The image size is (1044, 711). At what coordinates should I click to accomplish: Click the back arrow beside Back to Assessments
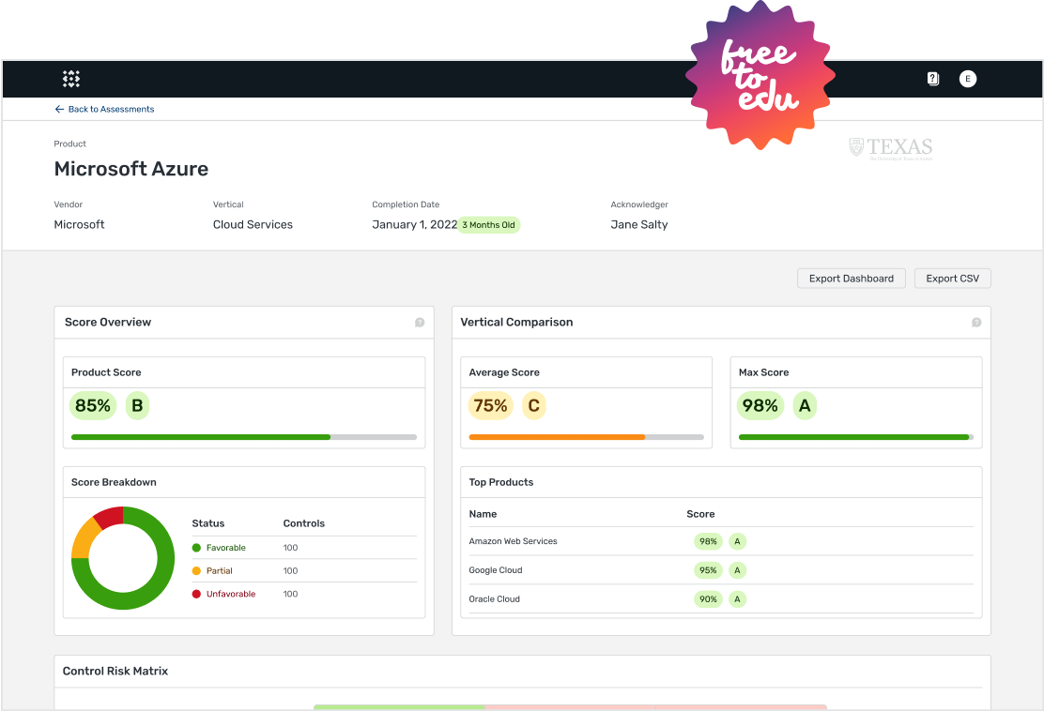coord(59,110)
